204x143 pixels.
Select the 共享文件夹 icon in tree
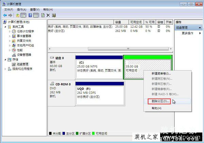14,41
